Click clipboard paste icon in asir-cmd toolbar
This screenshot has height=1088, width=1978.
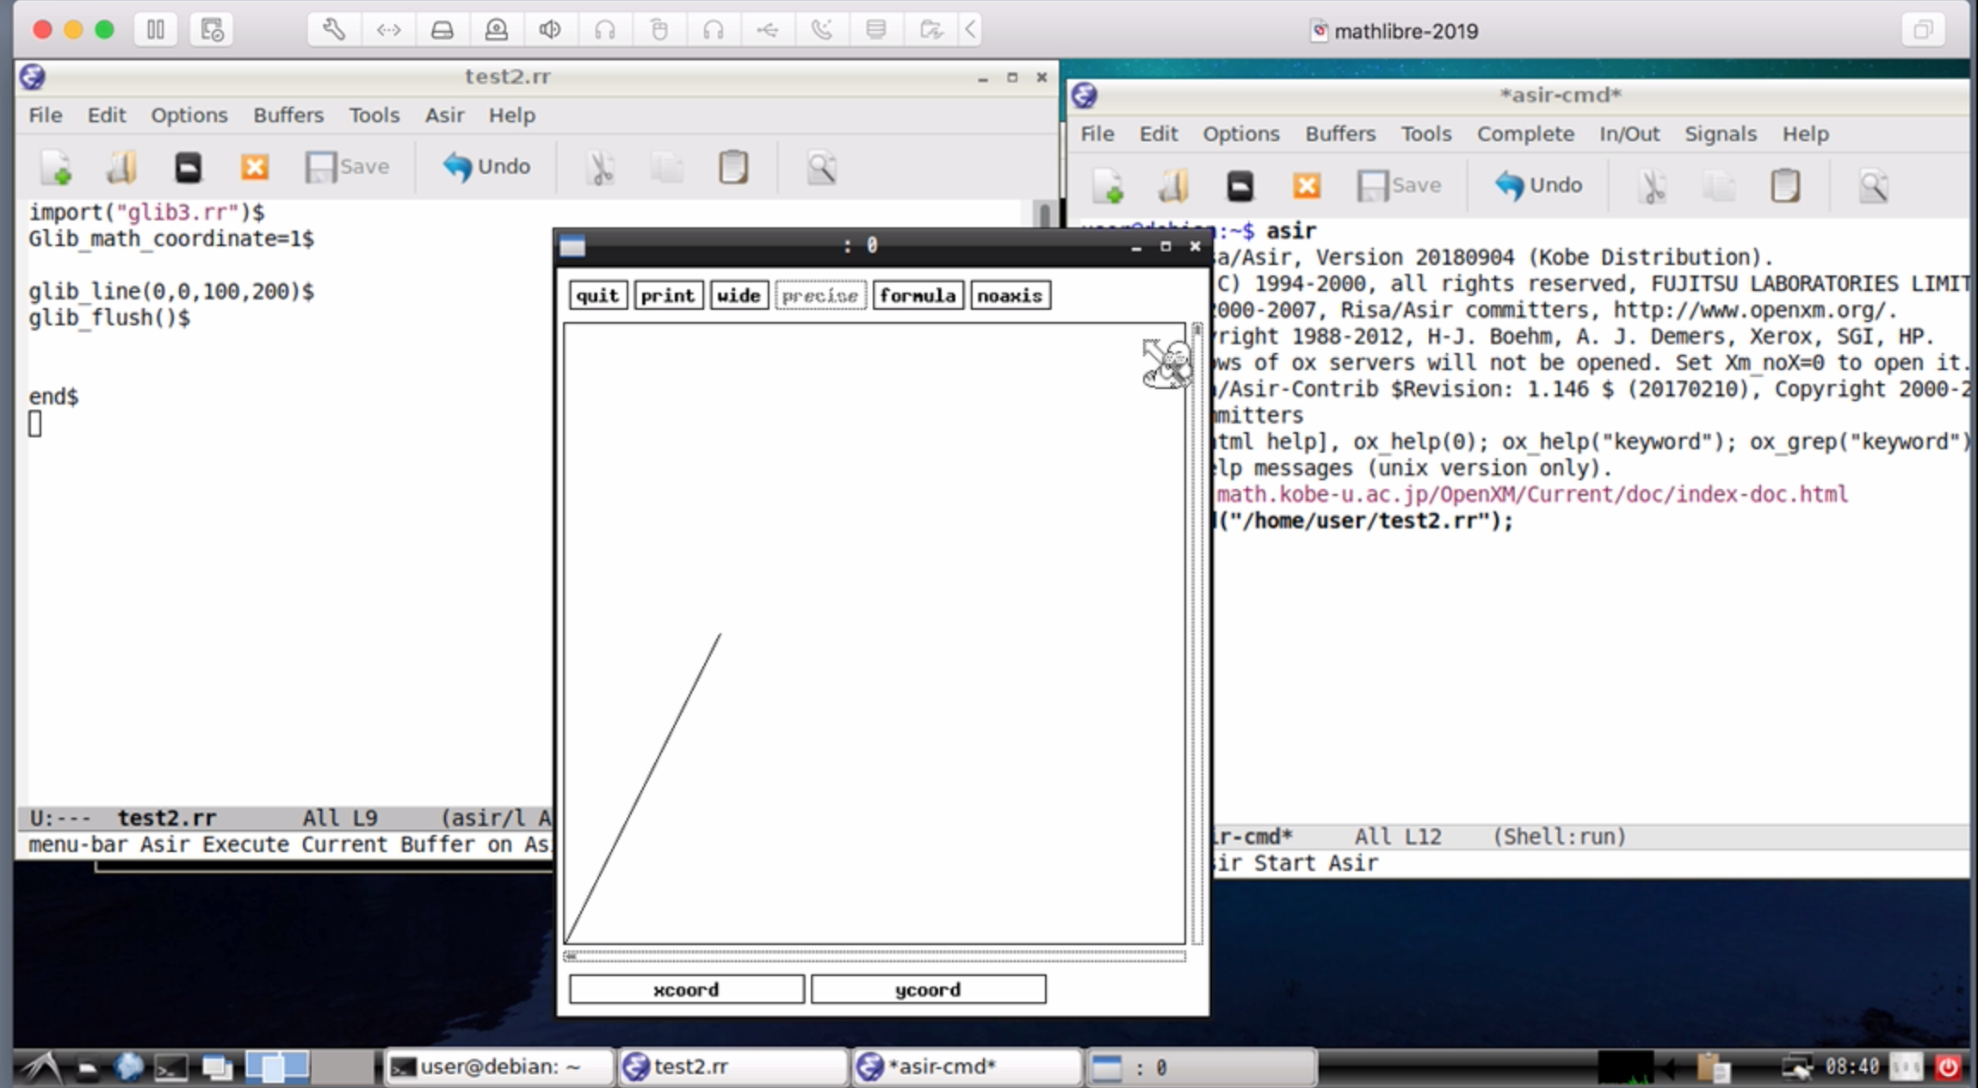(x=1785, y=186)
